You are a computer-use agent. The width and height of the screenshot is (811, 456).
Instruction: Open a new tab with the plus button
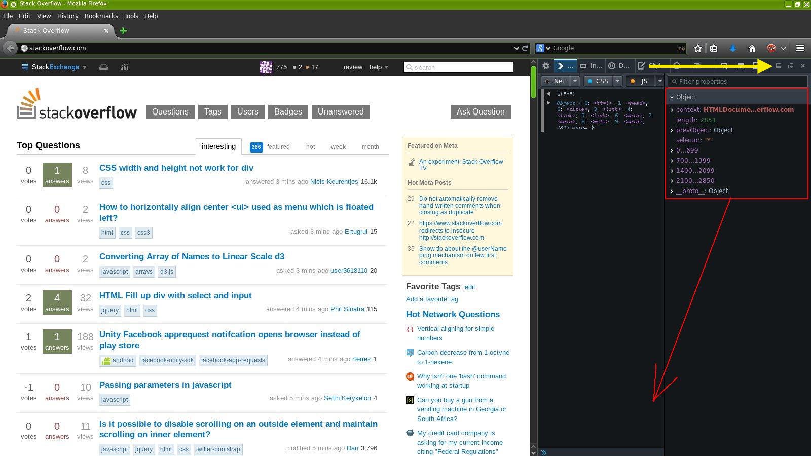pos(123,31)
